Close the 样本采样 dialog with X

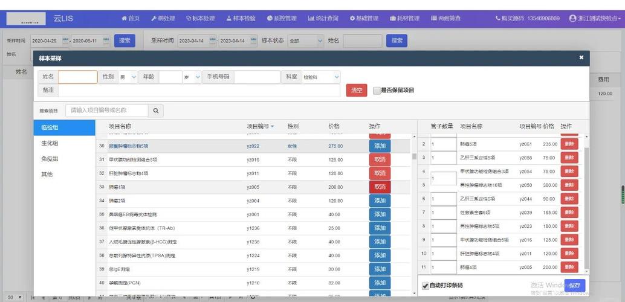[x=581, y=58]
